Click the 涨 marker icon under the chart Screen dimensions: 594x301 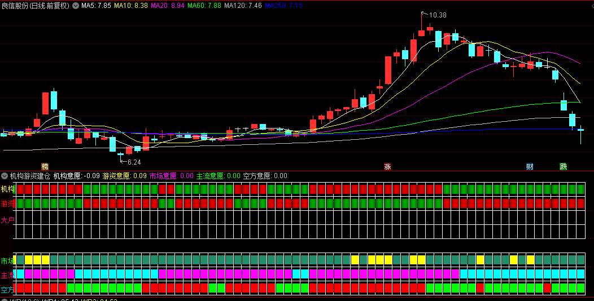[x=387, y=167]
